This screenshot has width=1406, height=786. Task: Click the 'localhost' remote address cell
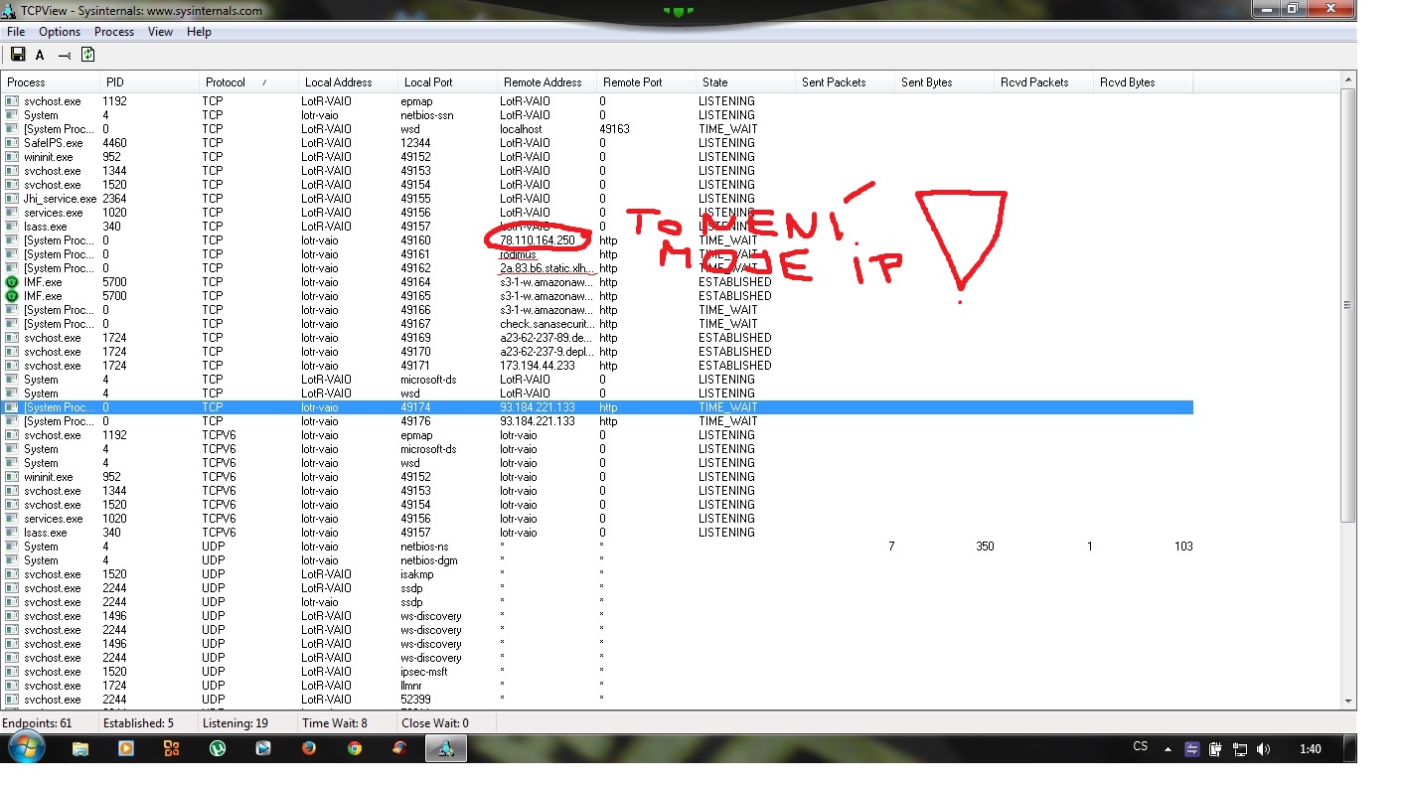[x=522, y=129]
